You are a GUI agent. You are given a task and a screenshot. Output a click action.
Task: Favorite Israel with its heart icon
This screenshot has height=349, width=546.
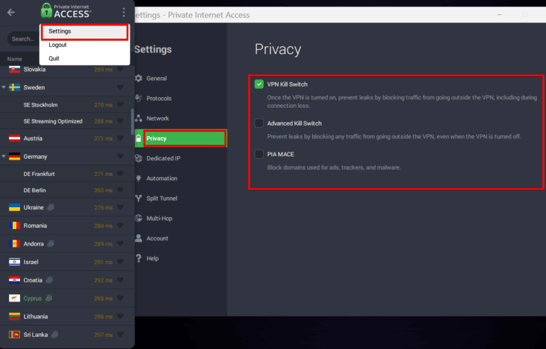[x=120, y=262]
